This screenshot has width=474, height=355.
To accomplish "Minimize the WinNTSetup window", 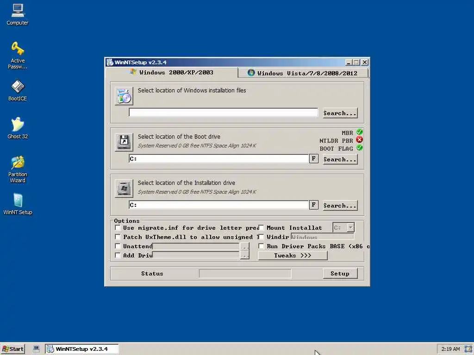I will point(349,62).
